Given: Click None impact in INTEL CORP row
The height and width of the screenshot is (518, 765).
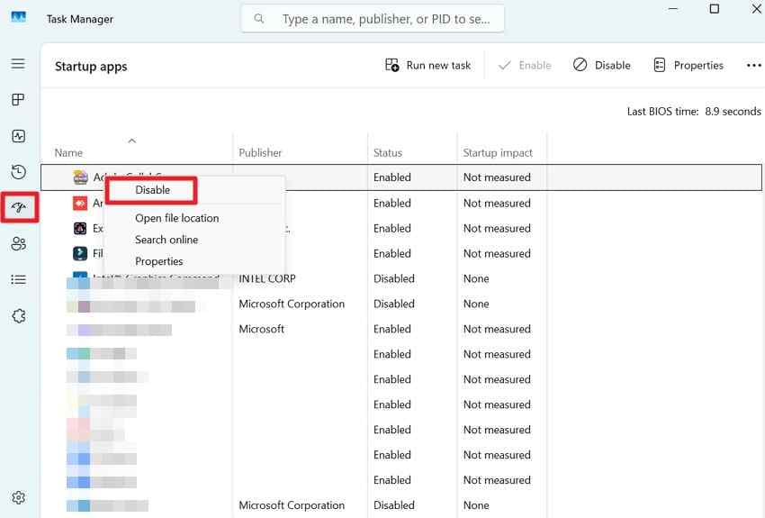Looking at the screenshot, I should pos(476,278).
